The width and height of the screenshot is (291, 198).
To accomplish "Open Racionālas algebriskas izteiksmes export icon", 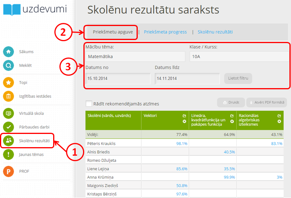I will [279, 116].
